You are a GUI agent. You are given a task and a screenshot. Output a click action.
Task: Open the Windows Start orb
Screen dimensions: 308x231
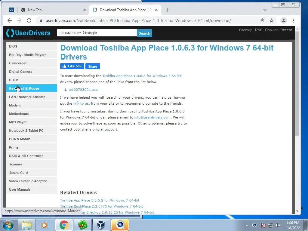pyautogui.click(x=8, y=225)
